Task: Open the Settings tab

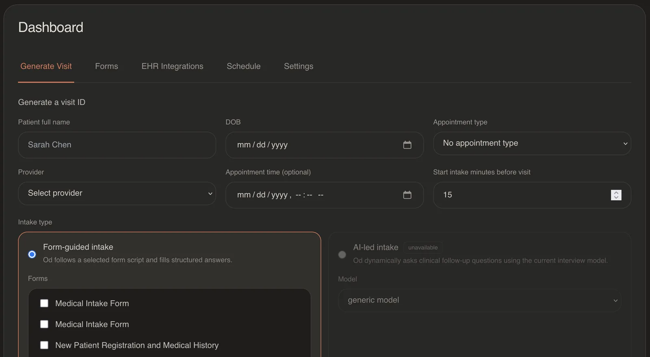Action: pyautogui.click(x=299, y=66)
